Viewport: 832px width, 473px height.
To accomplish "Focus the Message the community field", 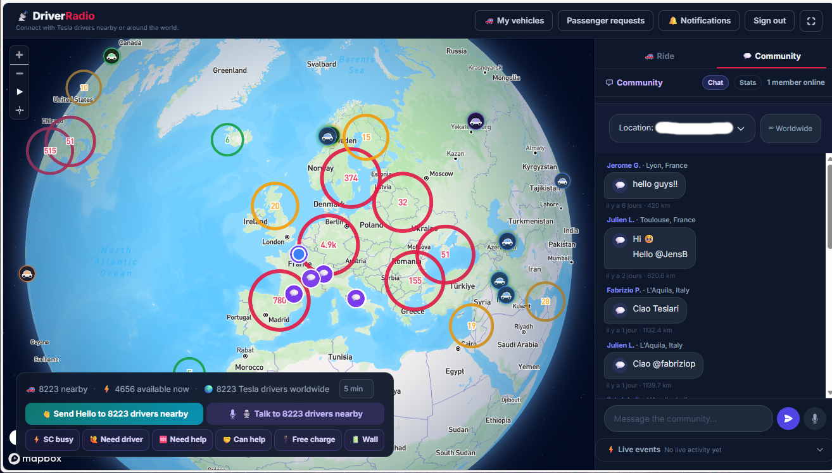I will (688, 419).
